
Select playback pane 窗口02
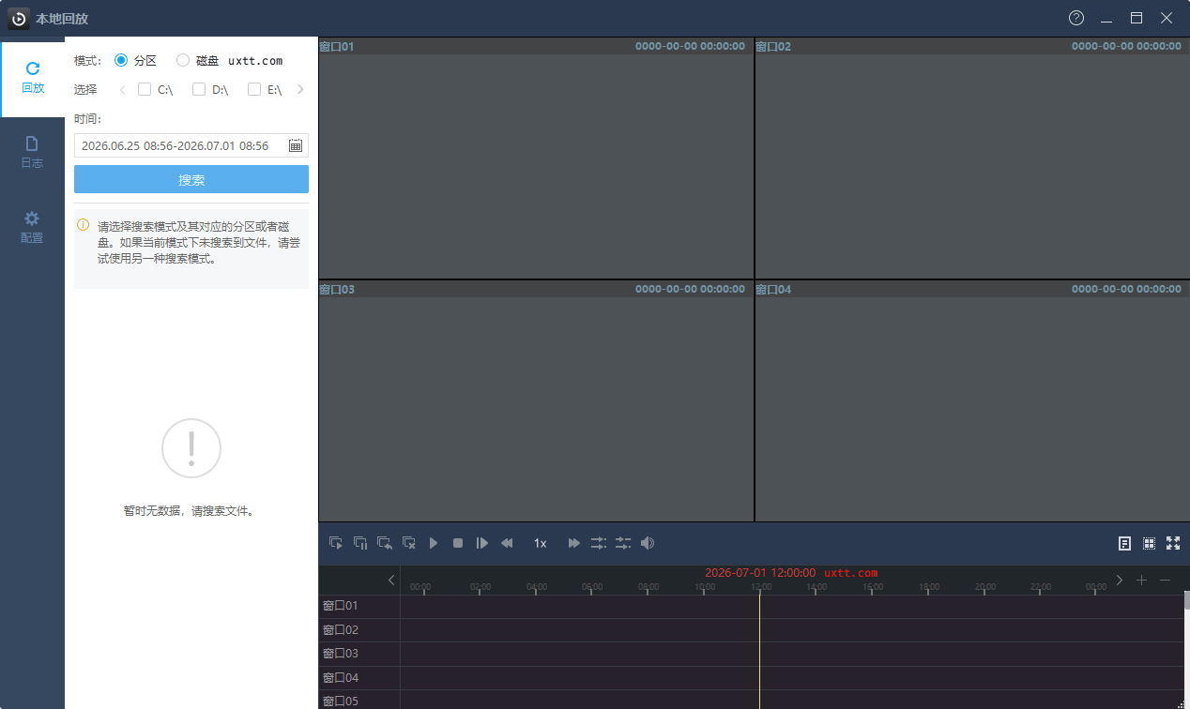(972, 158)
